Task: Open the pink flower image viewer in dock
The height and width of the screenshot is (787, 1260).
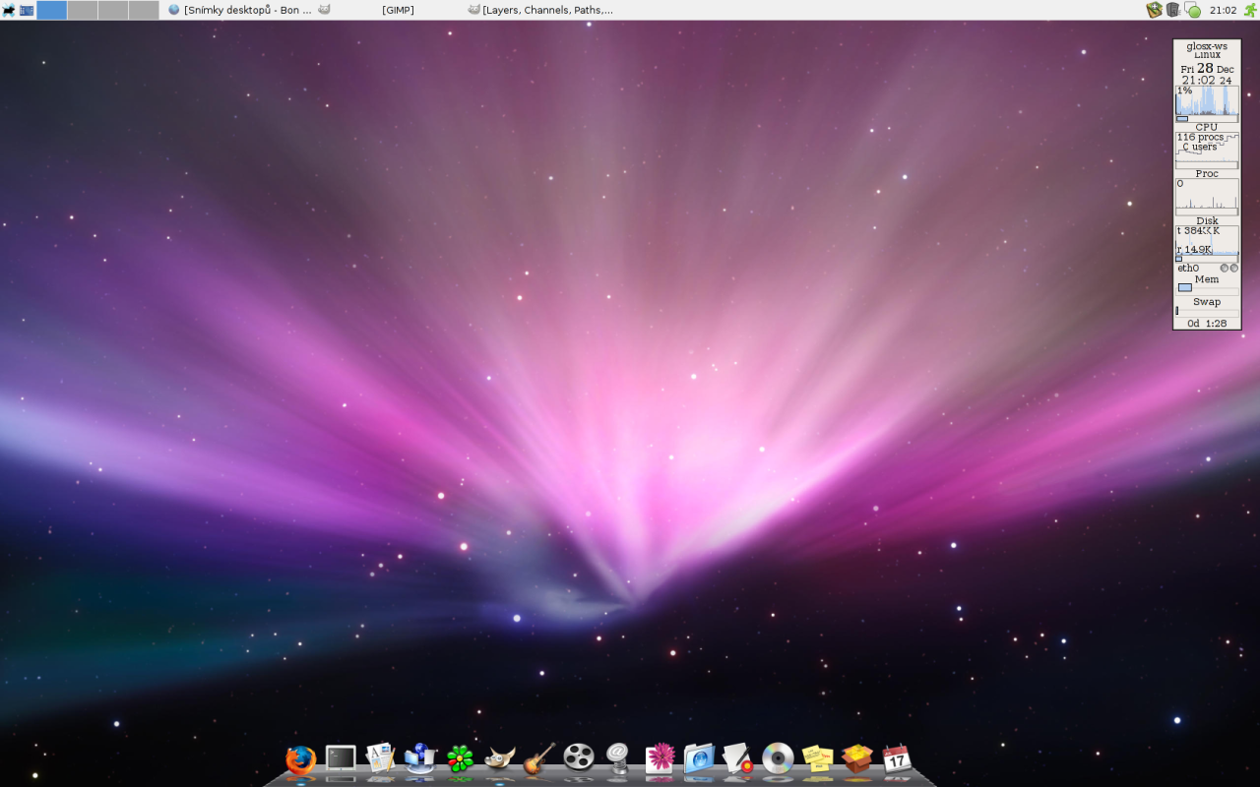Action: click(659, 758)
